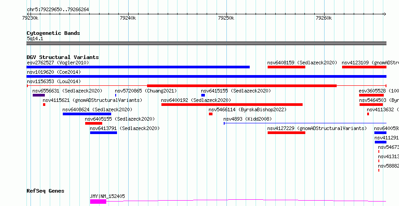
Task: Select the nsv6408159 (Sedlazeck2020) red bar
Action: [286, 67]
